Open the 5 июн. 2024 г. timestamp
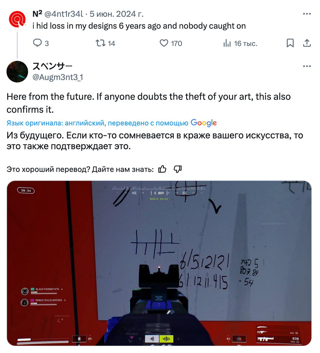This screenshot has height=353, width=320. (x=116, y=14)
